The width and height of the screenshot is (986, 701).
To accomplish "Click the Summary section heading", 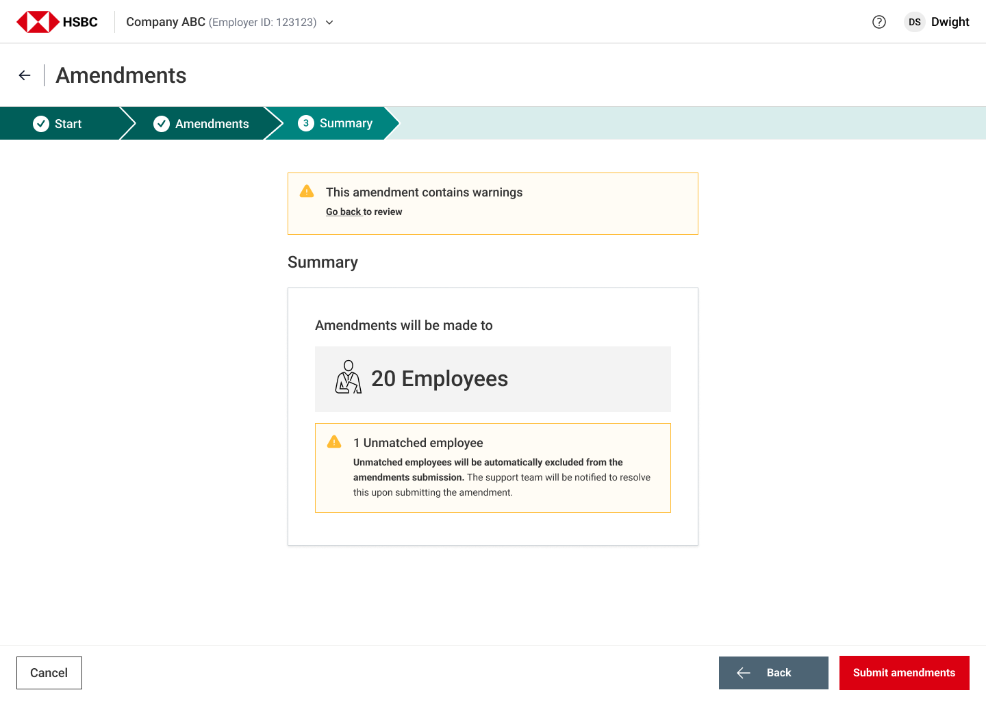I will [323, 262].
